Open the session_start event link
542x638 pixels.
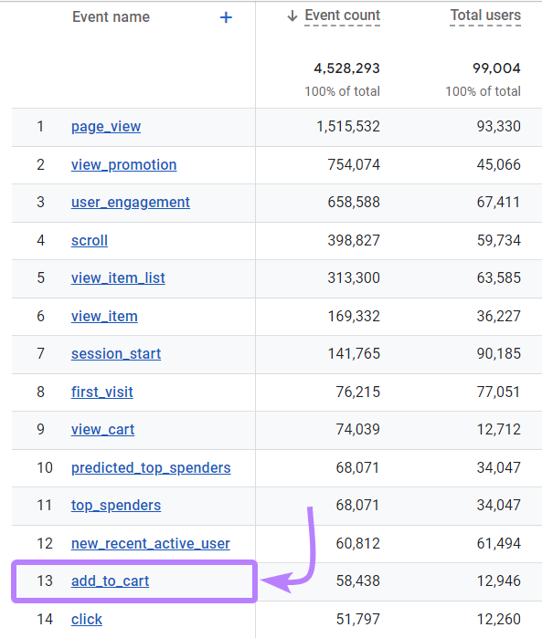(116, 353)
